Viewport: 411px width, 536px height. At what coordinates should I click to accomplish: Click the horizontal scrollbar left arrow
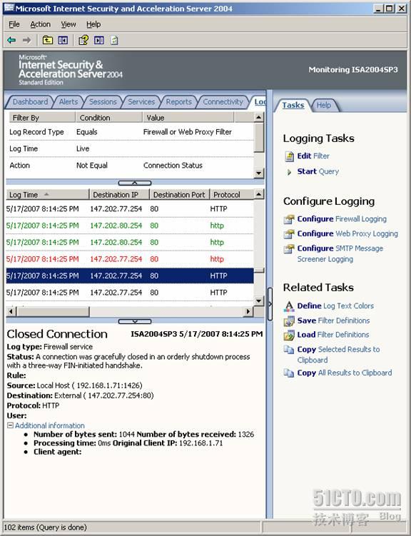11,311
